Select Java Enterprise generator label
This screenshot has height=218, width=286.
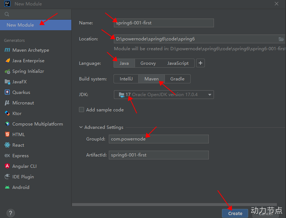tap(28, 61)
